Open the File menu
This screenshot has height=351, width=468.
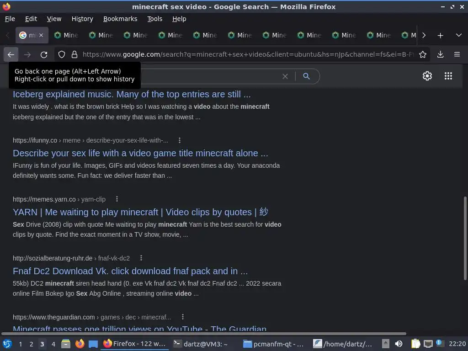(10, 19)
